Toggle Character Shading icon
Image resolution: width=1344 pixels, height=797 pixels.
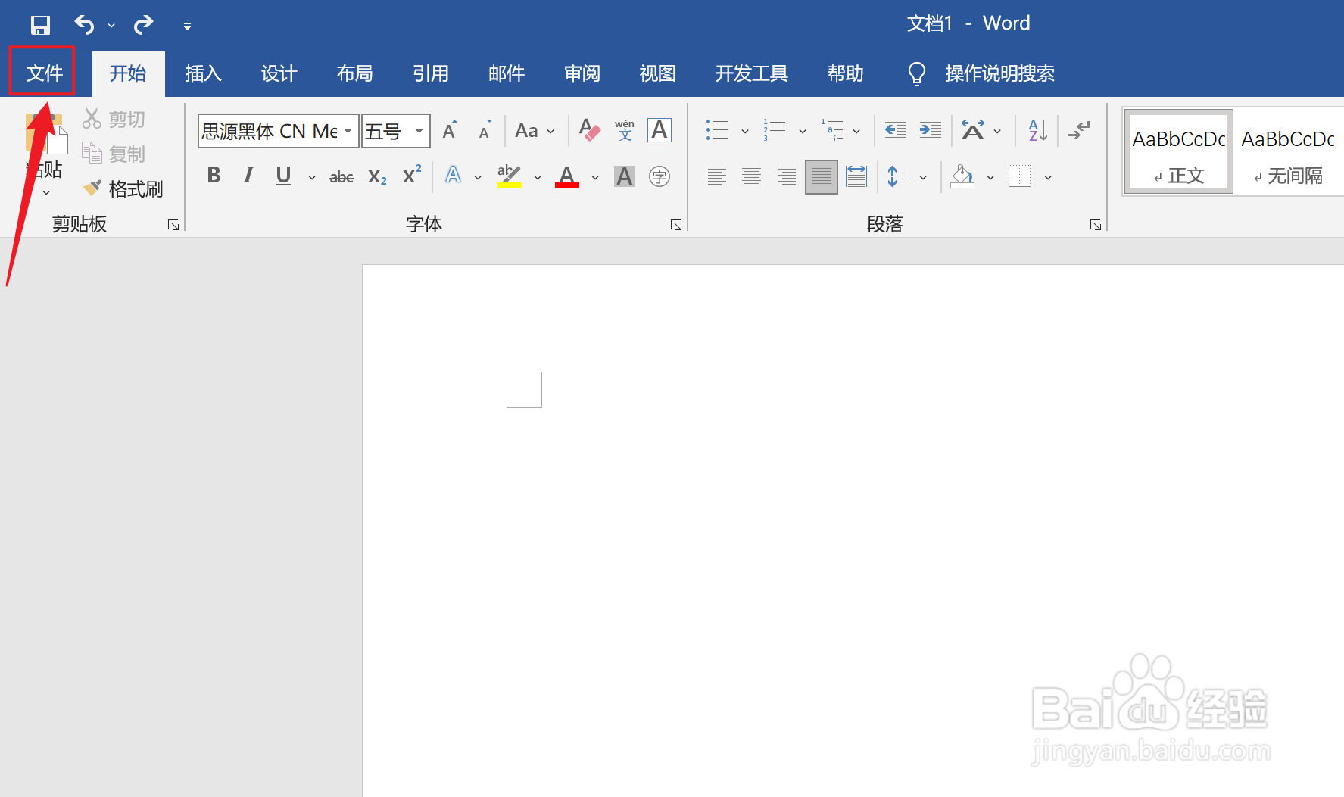pyautogui.click(x=625, y=176)
